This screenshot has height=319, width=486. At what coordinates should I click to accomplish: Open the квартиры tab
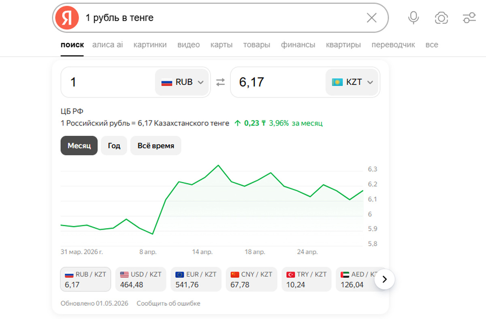[x=343, y=45]
